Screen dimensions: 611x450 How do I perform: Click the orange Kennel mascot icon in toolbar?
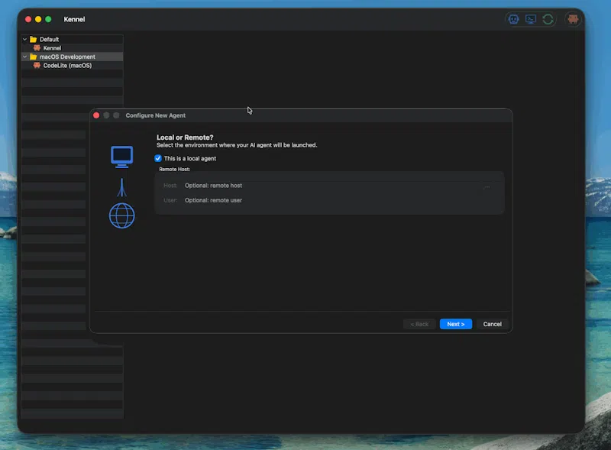572,19
